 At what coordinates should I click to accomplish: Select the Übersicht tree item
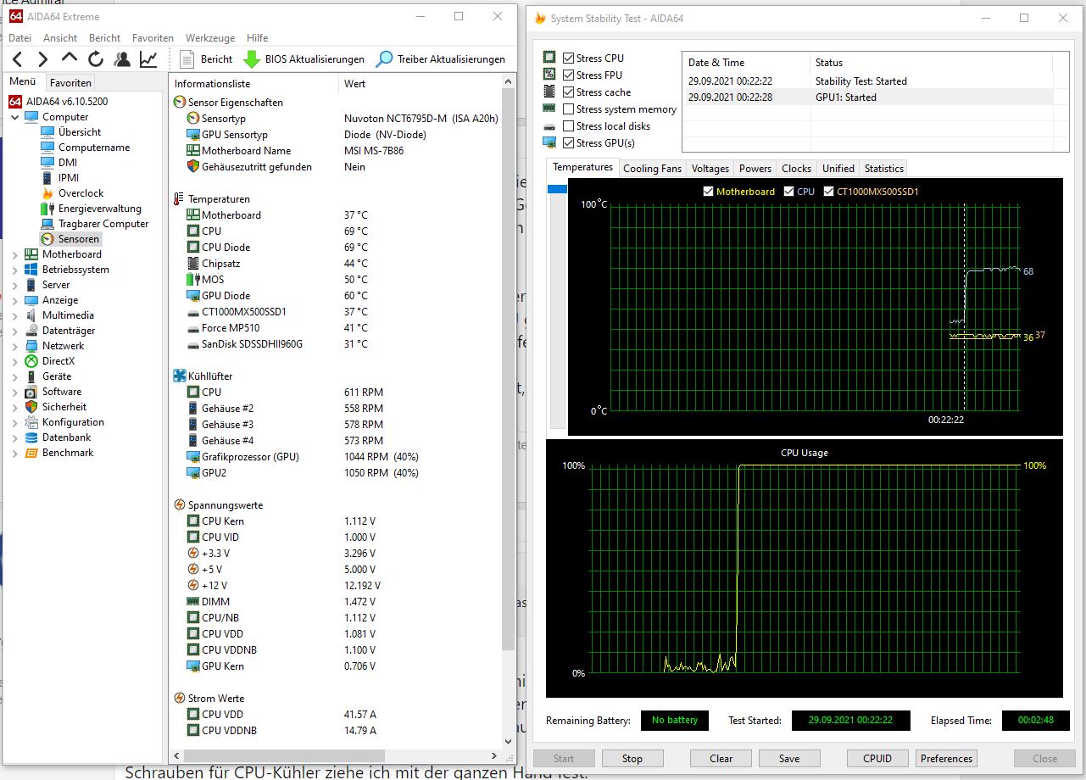[80, 132]
